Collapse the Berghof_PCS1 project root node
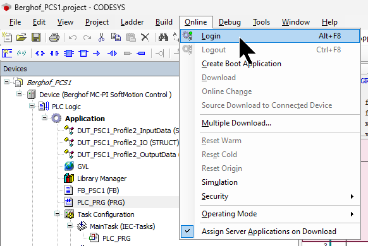The width and height of the screenshot is (368, 246). click(6, 82)
